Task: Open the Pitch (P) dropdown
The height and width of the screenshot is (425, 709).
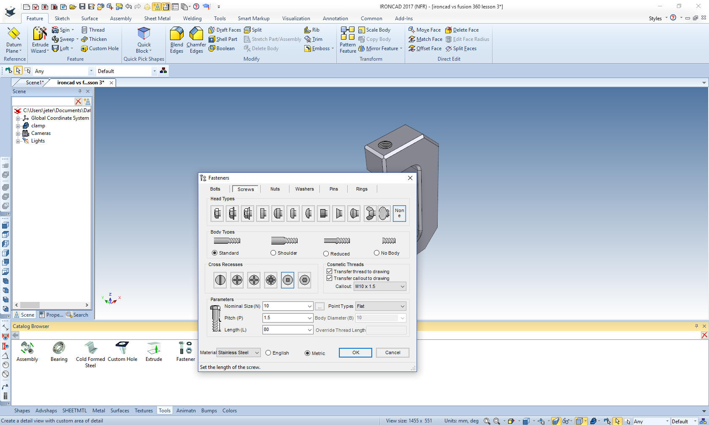Action: click(309, 318)
